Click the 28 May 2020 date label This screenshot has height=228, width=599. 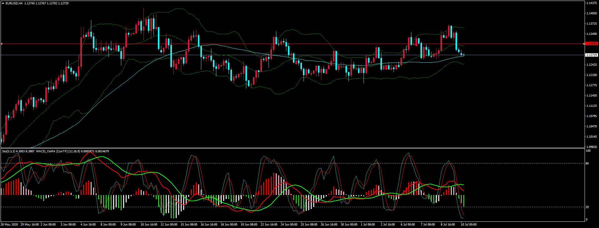pos(9,224)
